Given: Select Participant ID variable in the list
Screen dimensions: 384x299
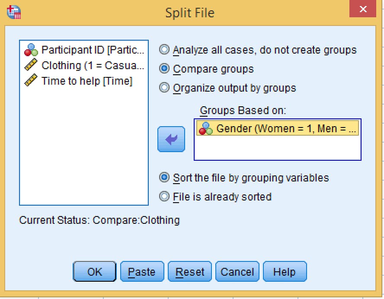Looking at the screenshot, I should pyautogui.click(x=84, y=50).
